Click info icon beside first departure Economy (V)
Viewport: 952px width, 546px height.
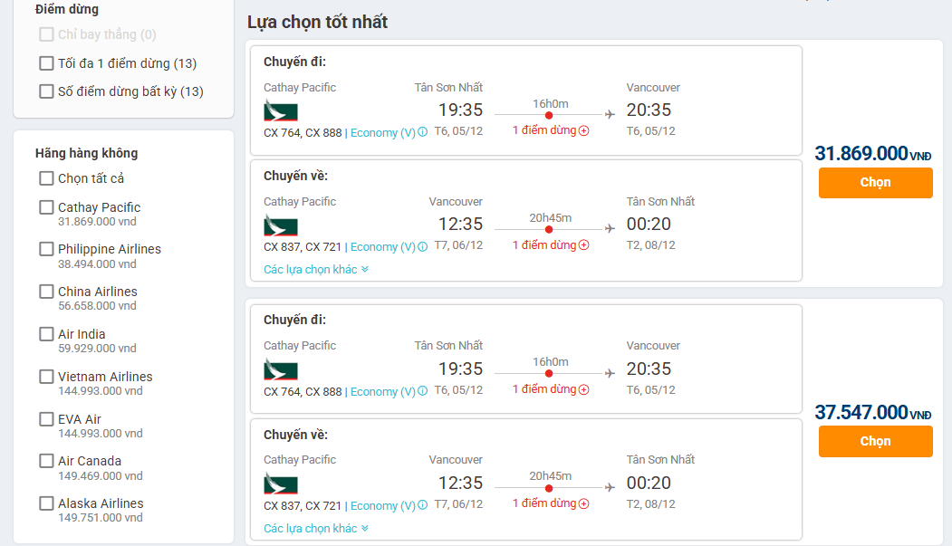point(423,132)
